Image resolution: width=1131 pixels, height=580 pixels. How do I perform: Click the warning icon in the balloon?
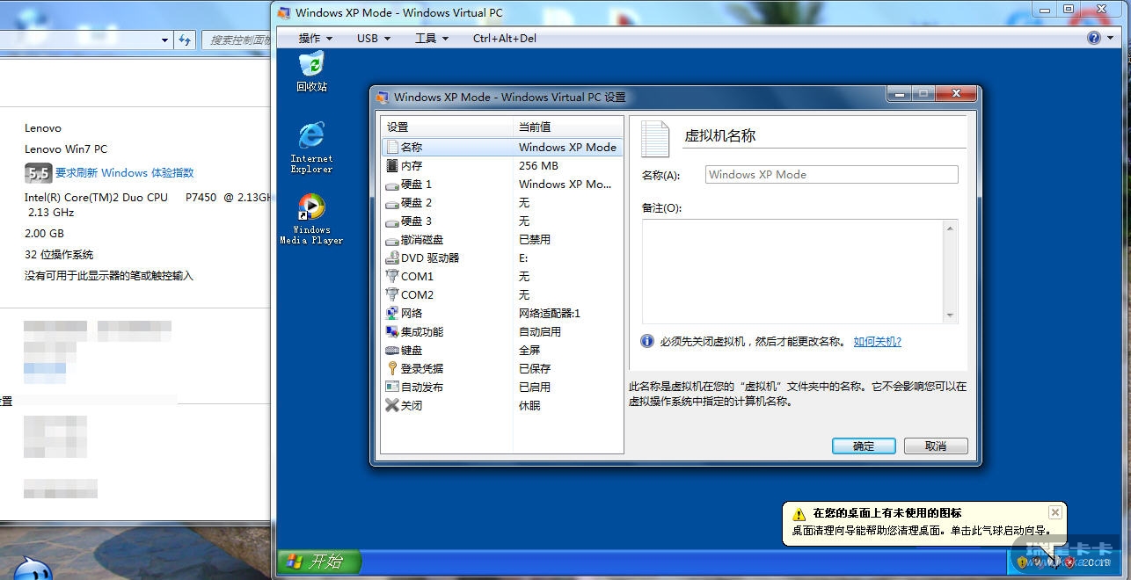pyautogui.click(x=799, y=514)
